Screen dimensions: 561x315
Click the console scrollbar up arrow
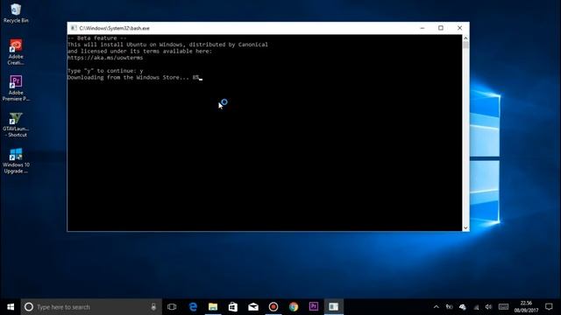pos(465,38)
